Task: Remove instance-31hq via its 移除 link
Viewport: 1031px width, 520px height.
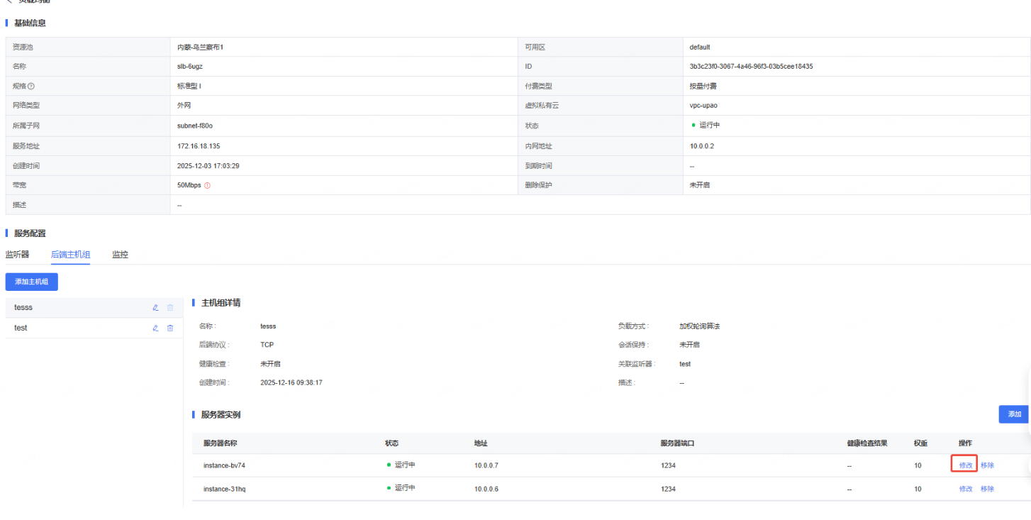Action: (987, 489)
